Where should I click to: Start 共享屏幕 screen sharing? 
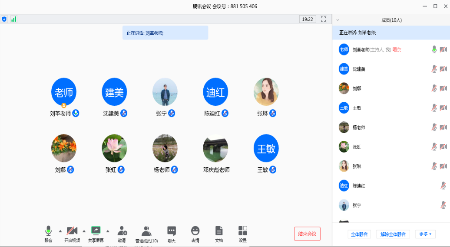click(x=96, y=231)
